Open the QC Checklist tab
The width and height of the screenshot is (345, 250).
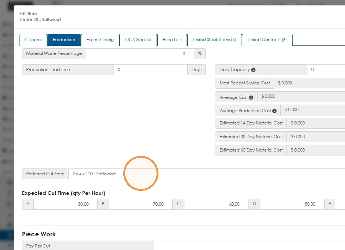(x=138, y=40)
